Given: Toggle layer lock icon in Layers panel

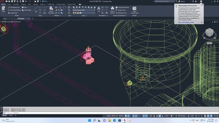Looking at the screenshot, I should pos(78,13).
